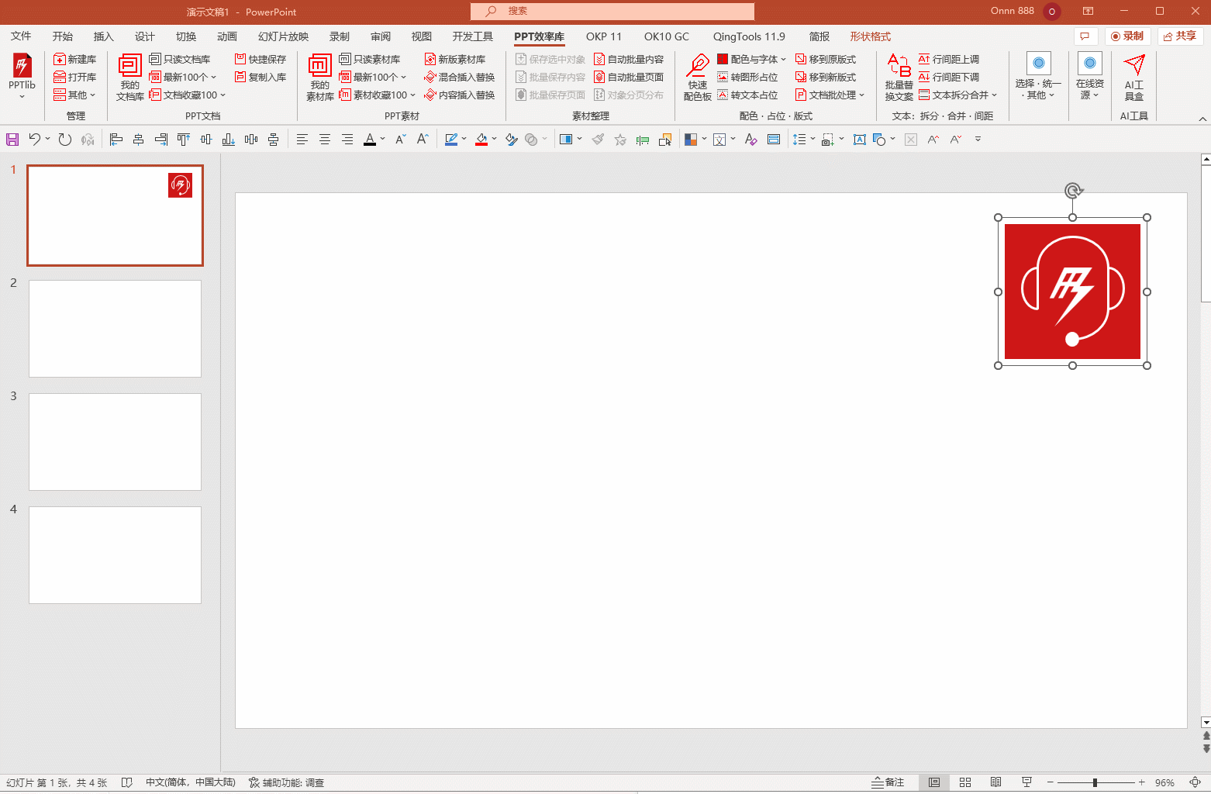Click the 搜索 search box

pyautogui.click(x=612, y=11)
